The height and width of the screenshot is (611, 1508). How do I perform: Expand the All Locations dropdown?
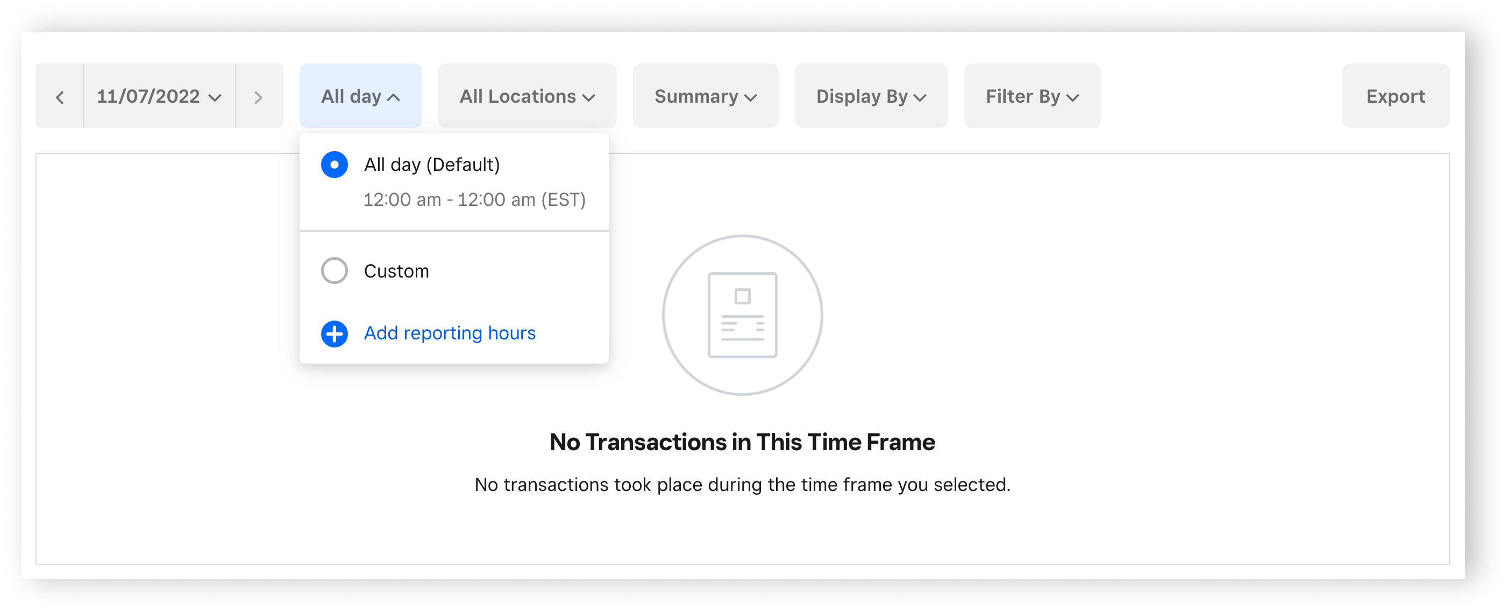point(526,95)
